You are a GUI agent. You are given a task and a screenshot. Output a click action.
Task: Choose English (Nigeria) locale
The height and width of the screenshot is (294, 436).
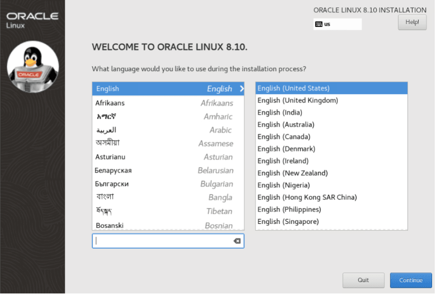(x=331, y=185)
